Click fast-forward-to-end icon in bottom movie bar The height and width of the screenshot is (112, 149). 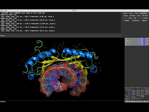pyautogui.click(x=140, y=101)
